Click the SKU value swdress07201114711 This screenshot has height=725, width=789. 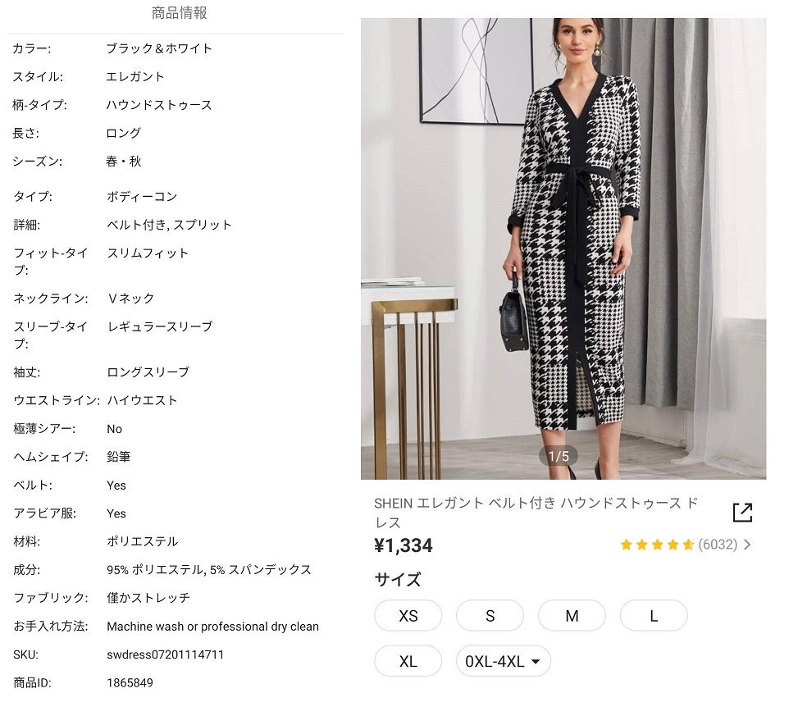point(165,654)
